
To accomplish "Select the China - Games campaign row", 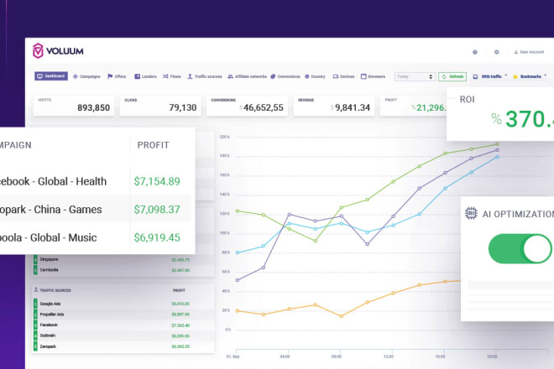I will coord(96,210).
